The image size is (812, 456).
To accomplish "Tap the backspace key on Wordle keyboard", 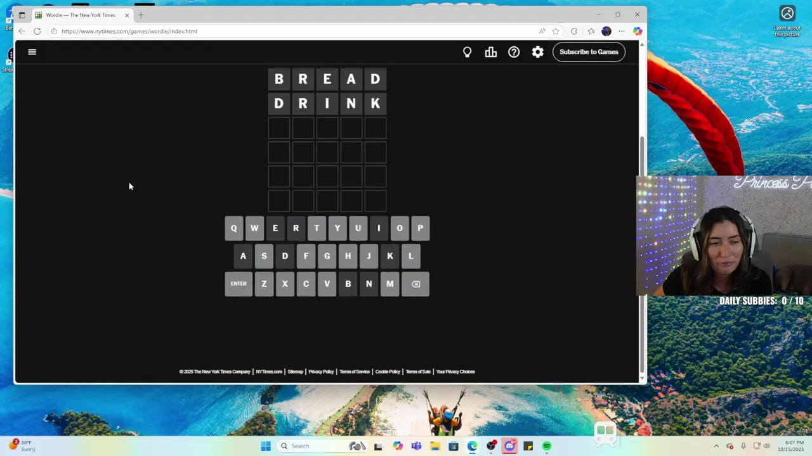I will (x=416, y=284).
